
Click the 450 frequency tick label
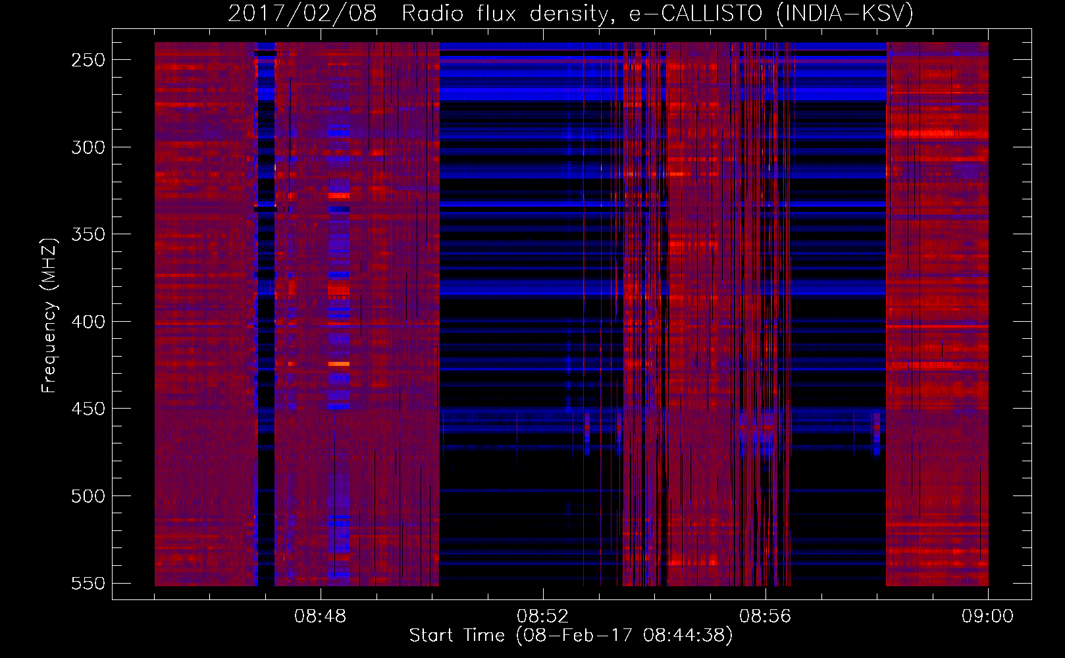[88, 409]
